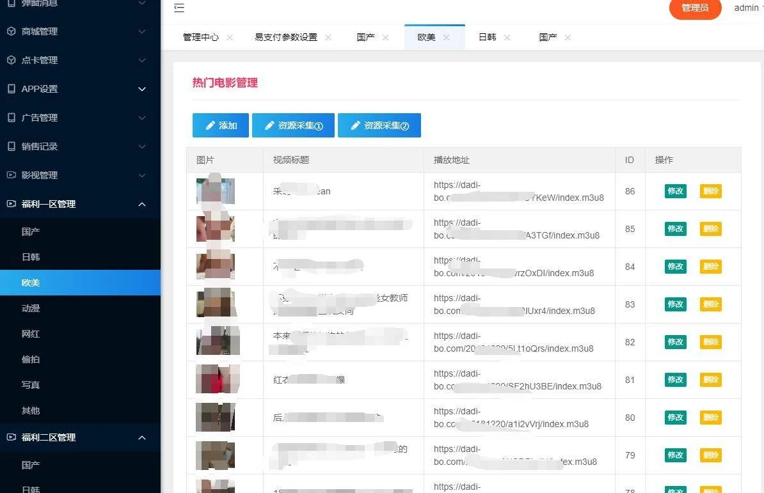Click 删除 for row ID 83
Viewport: 764px width, 493px height.
pyautogui.click(x=710, y=304)
